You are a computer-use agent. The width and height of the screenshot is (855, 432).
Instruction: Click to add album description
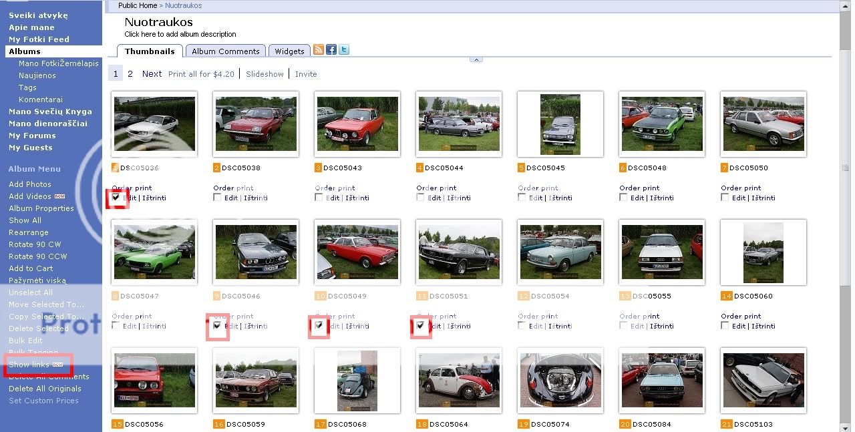[180, 34]
